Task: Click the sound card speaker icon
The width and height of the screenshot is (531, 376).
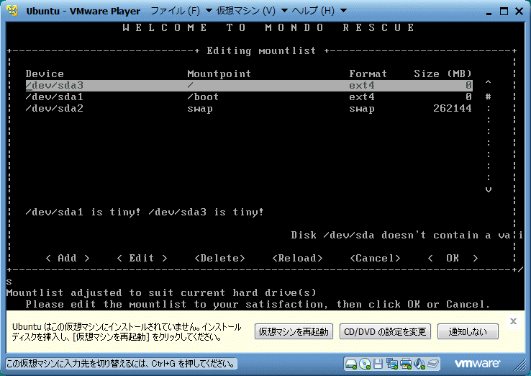Action: pyautogui.click(x=419, y=363)
